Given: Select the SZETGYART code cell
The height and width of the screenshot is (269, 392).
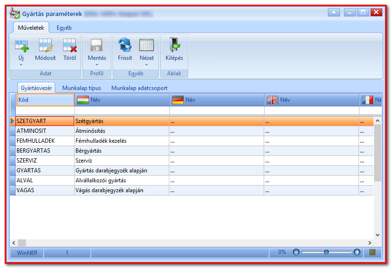Looking at the screenshot, I should pos(45,121).
